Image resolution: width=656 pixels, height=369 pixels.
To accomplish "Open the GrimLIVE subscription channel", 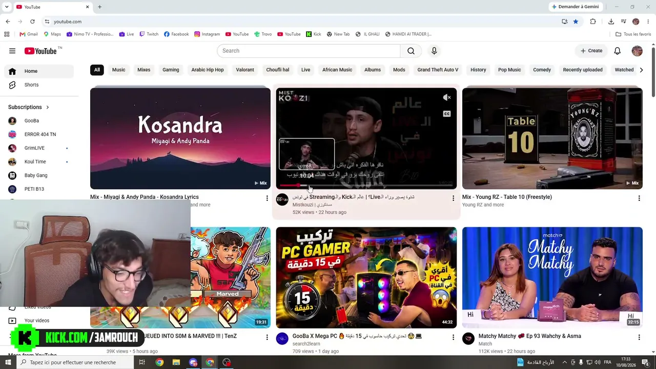I will (x=39, y=148).
